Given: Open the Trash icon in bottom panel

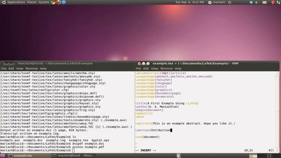Looking at the screenshot, I should click(179, 156).
